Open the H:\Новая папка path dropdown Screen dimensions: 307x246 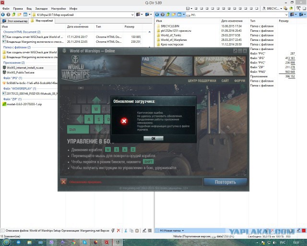183,231
